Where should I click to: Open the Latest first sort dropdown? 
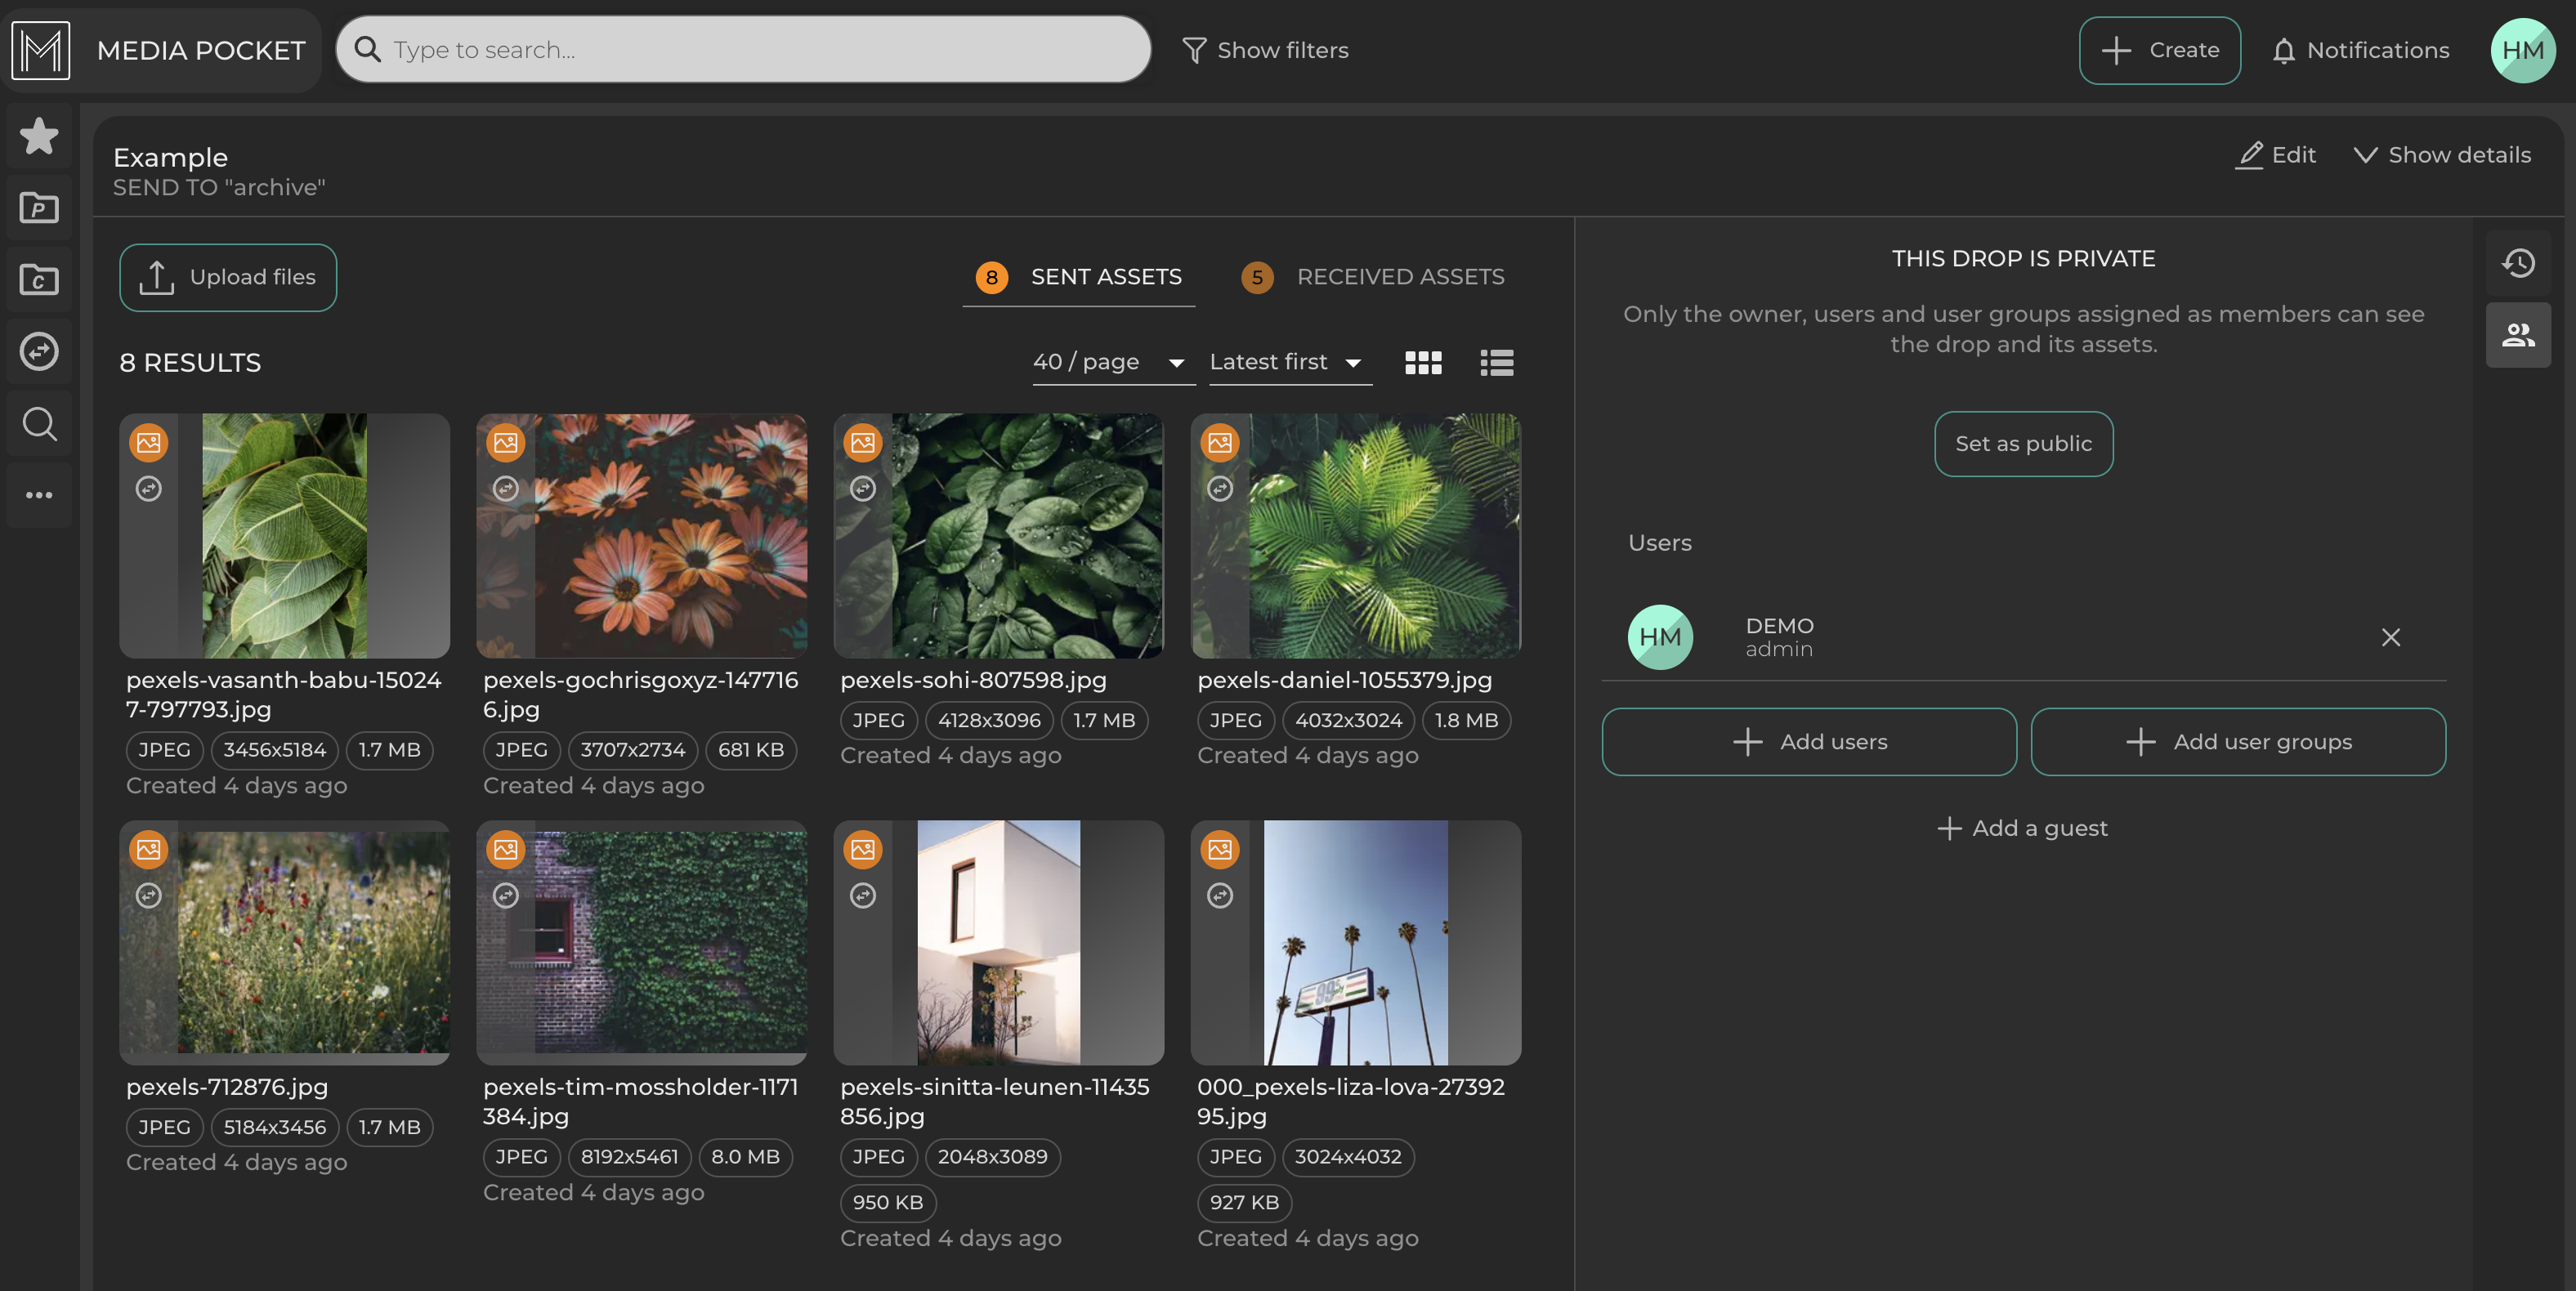1286,362
